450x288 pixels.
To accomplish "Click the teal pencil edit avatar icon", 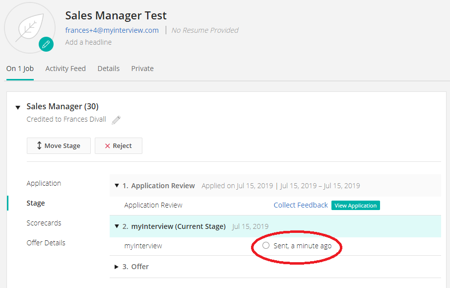I will tap(46, 44).
